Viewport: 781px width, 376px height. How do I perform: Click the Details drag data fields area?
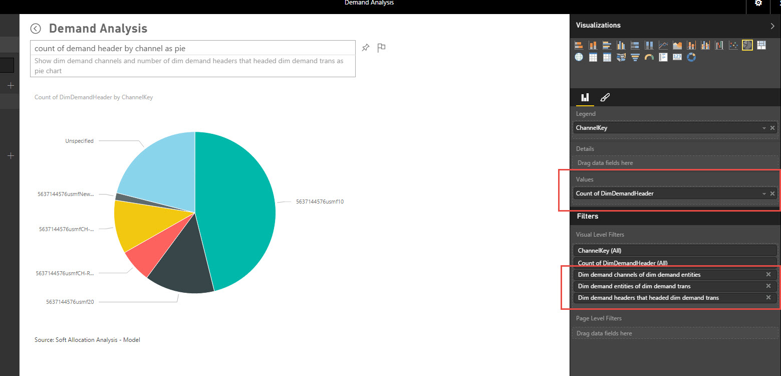(675, 163)
